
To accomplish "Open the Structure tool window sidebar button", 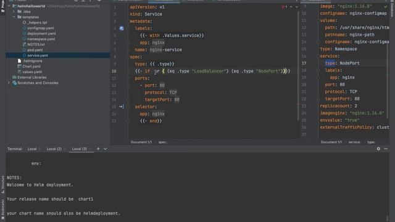I will tap(2, 184).
